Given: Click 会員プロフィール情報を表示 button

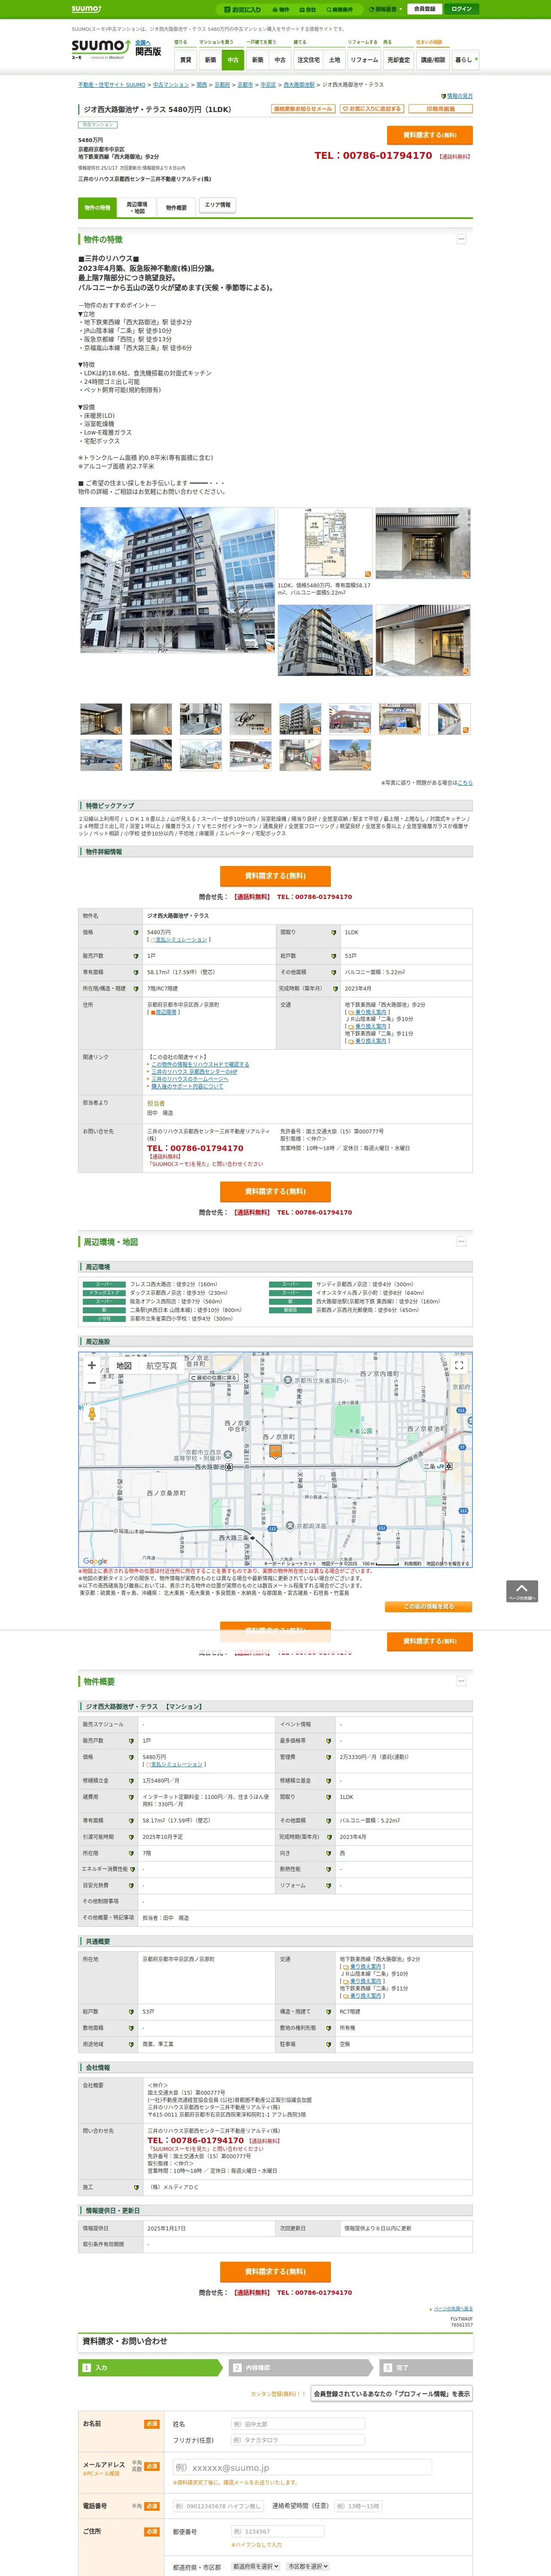Looking at the screenshot, I should pyautogui.click(x=392, y=2394).
